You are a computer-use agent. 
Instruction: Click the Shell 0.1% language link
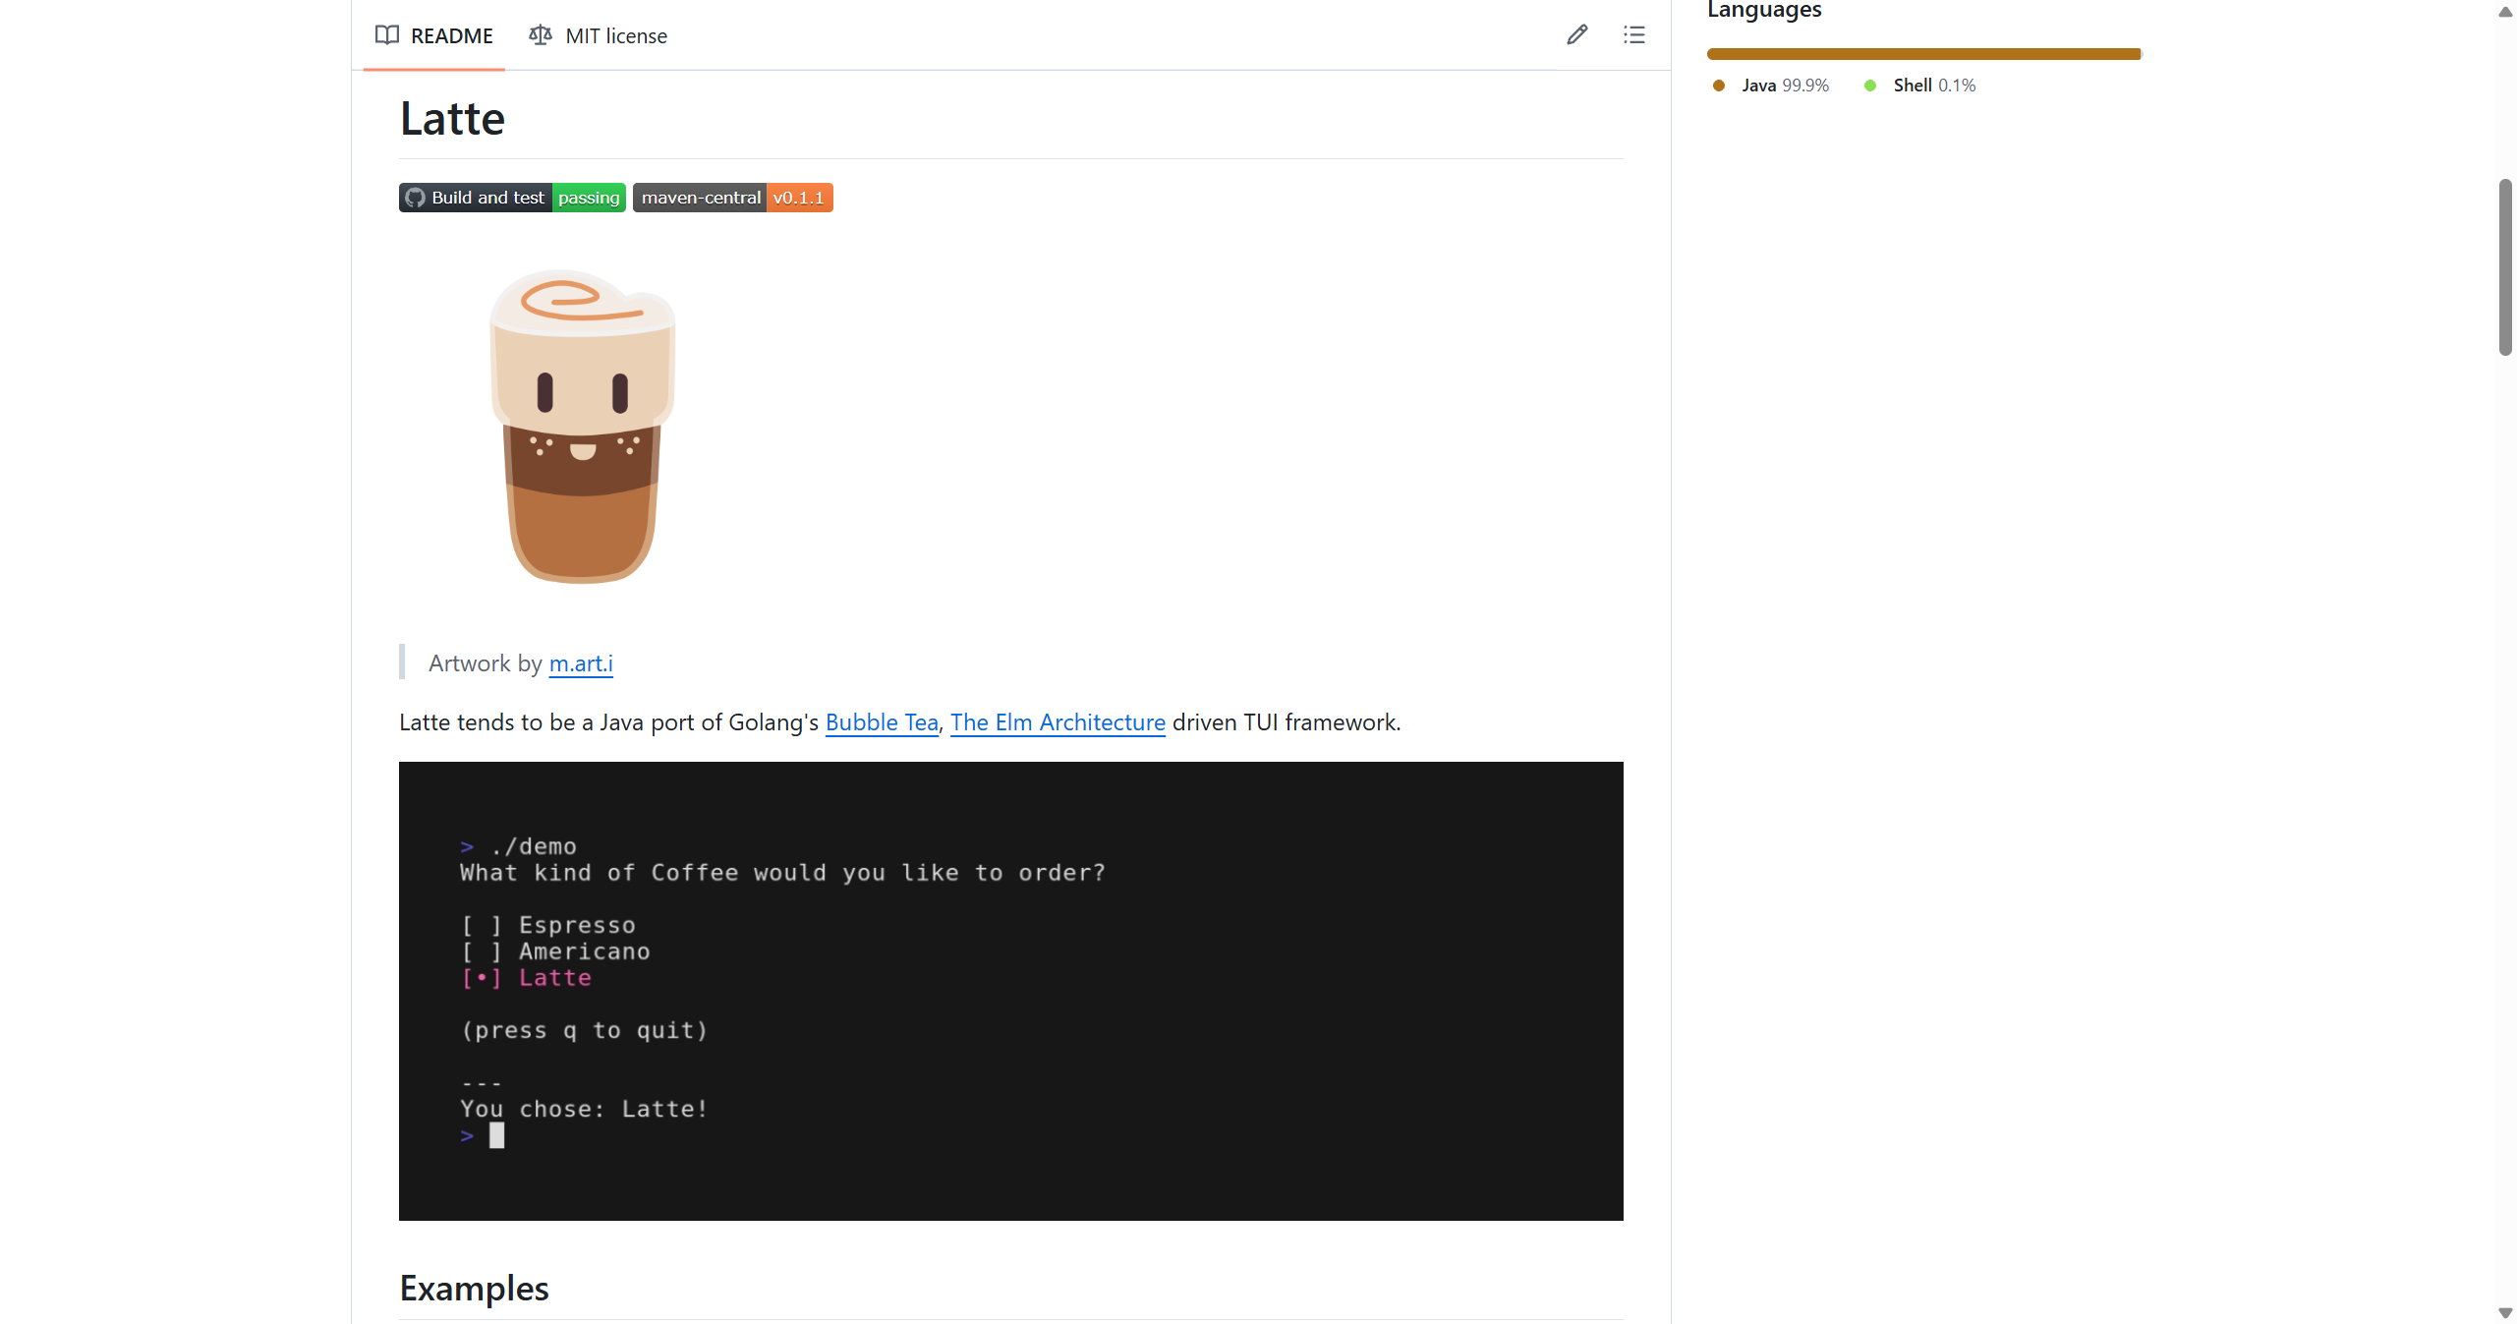click(1933, 86)
